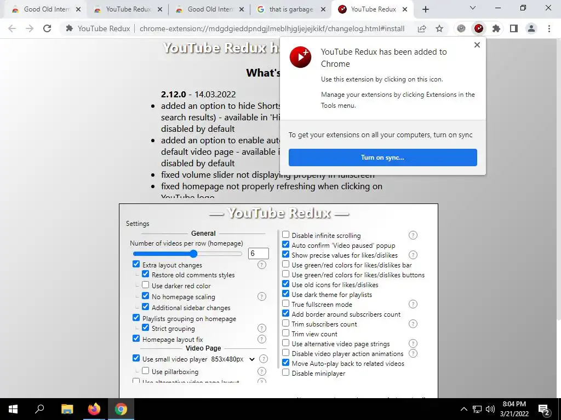The height and width of the screenshot is (420, 561).
Task: Open the tab search chevron in title bar
Action: pos(473,8)
